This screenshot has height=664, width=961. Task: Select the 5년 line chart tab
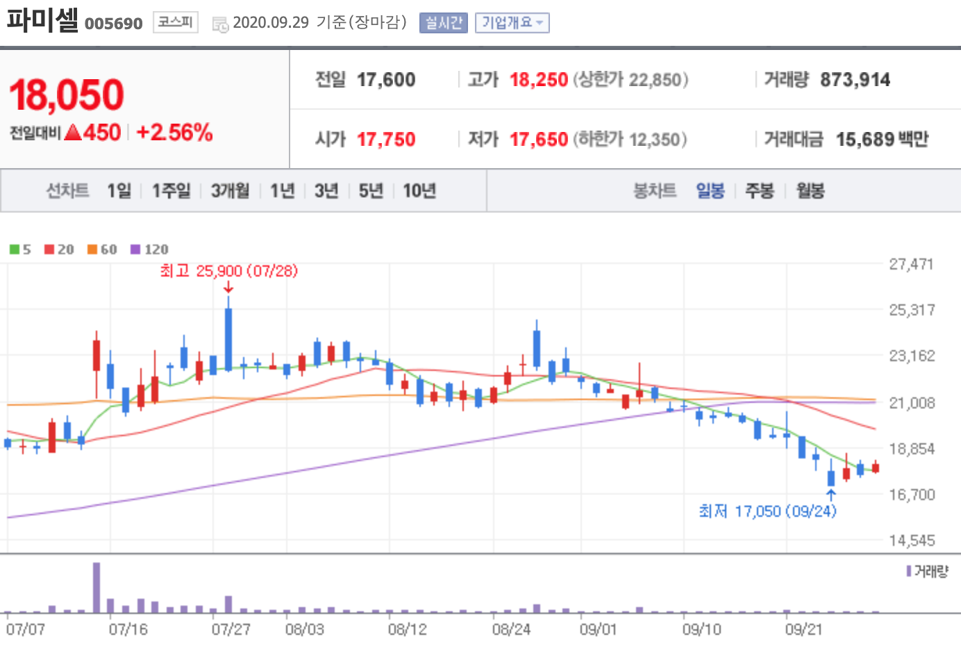[x=371, y=190]
